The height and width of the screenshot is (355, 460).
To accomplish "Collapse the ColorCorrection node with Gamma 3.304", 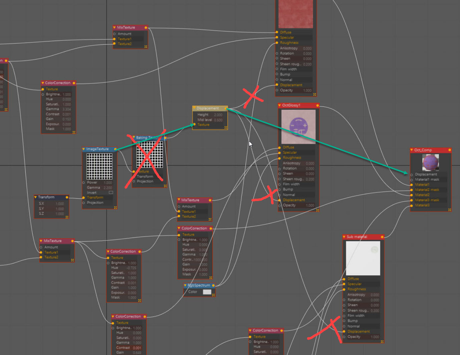I will [43, 83].
